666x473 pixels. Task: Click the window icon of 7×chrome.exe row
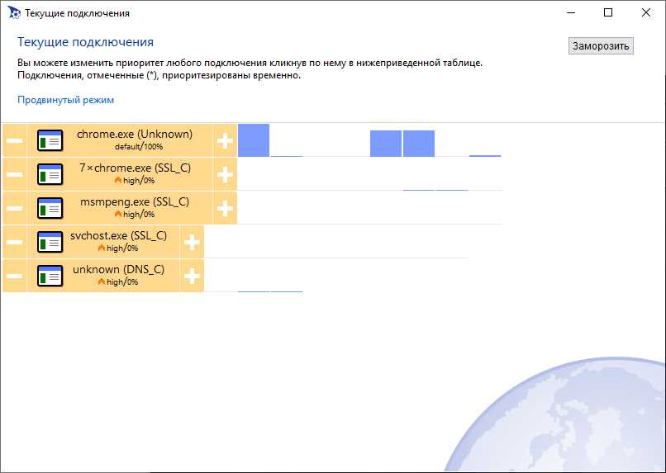coord(50,174)
